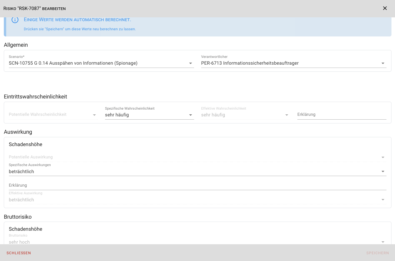Screen dimensions: 395x261
Task: Click the Scenario field's dropdown arrow
Action: coord(191,63)
